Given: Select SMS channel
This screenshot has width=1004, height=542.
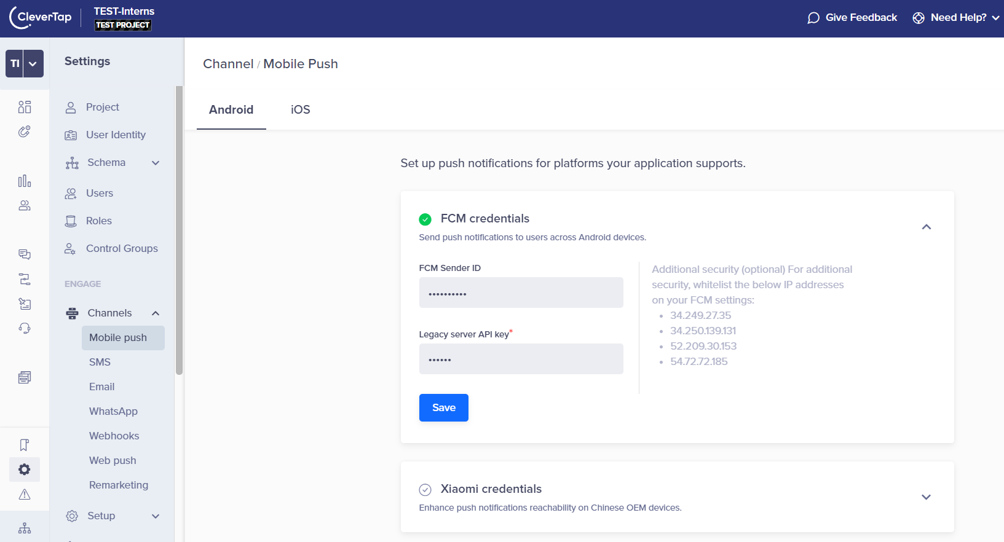Looking at the screenshot, I should [100, 362].
